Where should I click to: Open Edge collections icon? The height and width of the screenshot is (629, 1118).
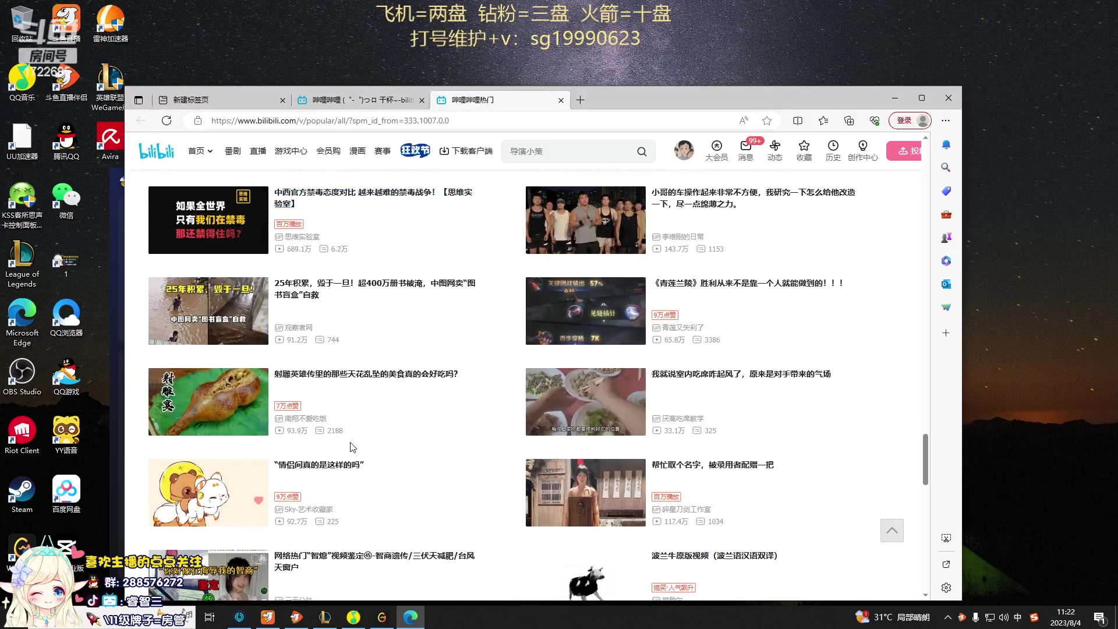click(x=849, y=121)
